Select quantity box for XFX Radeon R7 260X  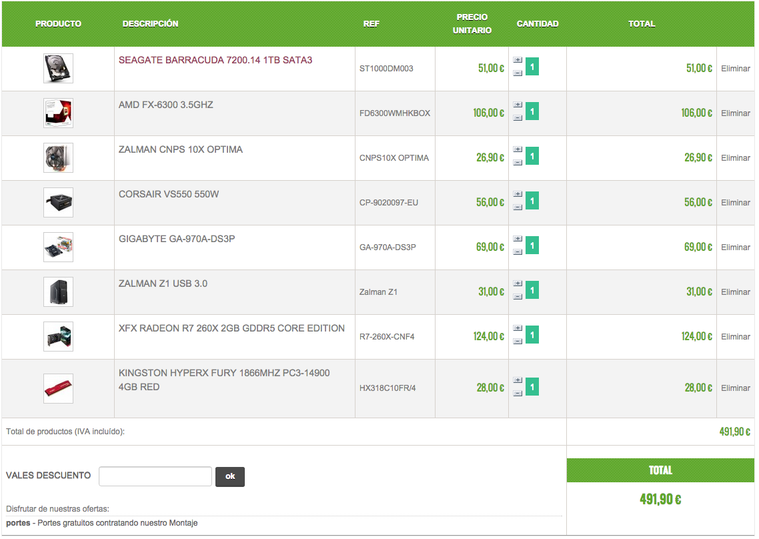(532, 335)
